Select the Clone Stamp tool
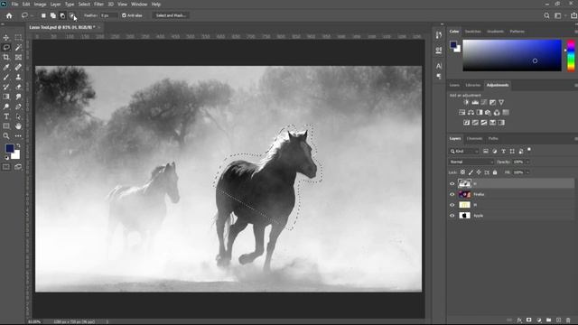The image size is (578, 325). (18, 77)
